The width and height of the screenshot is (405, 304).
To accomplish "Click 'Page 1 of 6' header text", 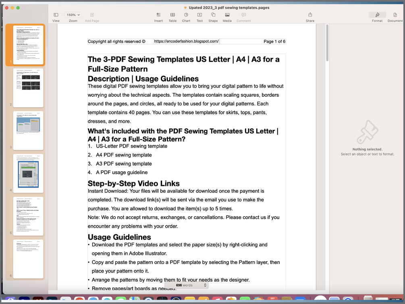I will (x=274, y=42).
